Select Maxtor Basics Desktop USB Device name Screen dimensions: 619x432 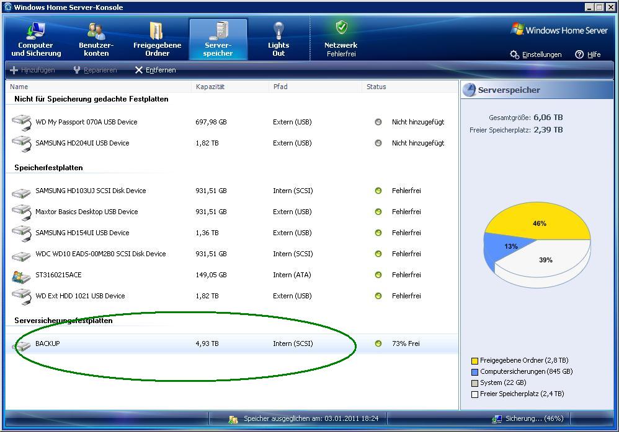tap(86, 212)
